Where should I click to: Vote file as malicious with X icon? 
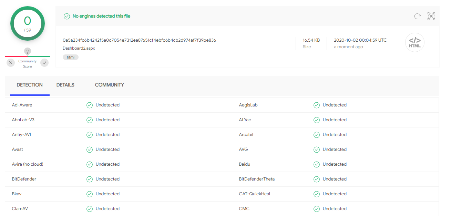11,63
